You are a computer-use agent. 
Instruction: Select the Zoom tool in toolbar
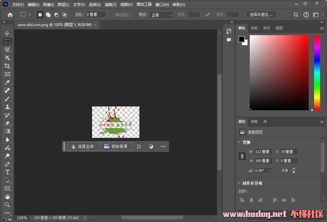coord(7,205)
